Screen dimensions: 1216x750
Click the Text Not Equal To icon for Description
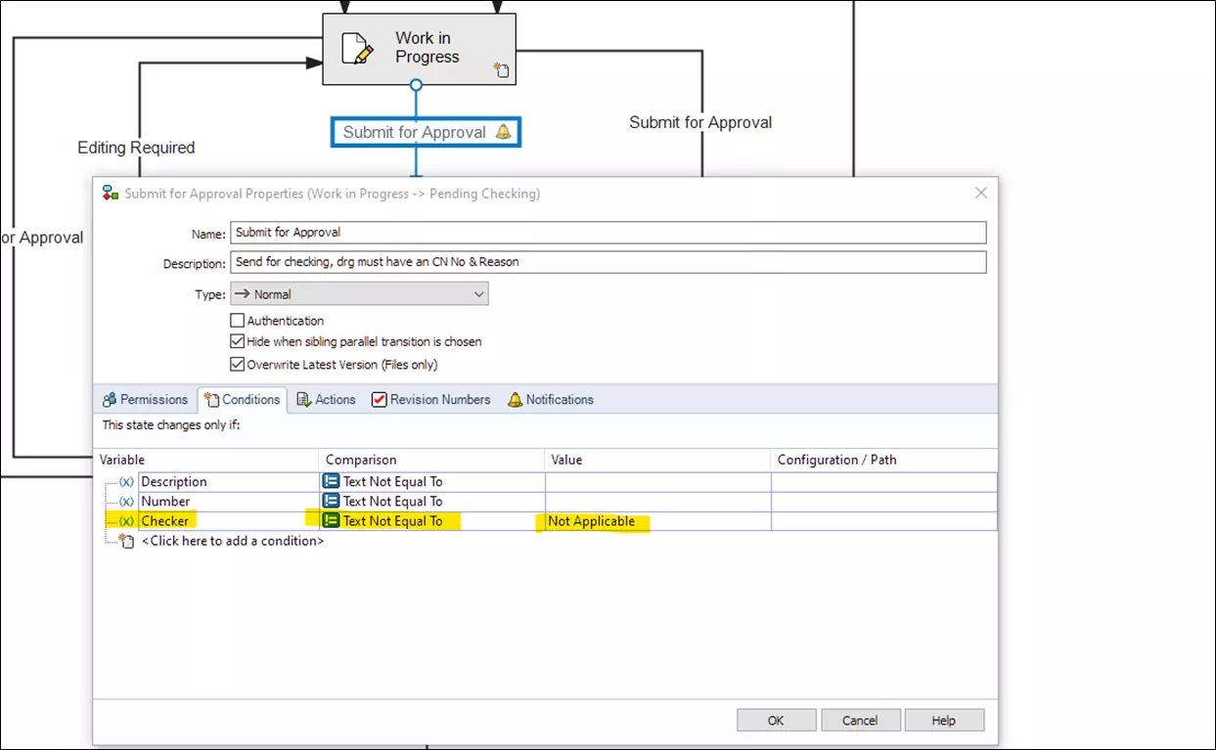(x=332, y=481)
